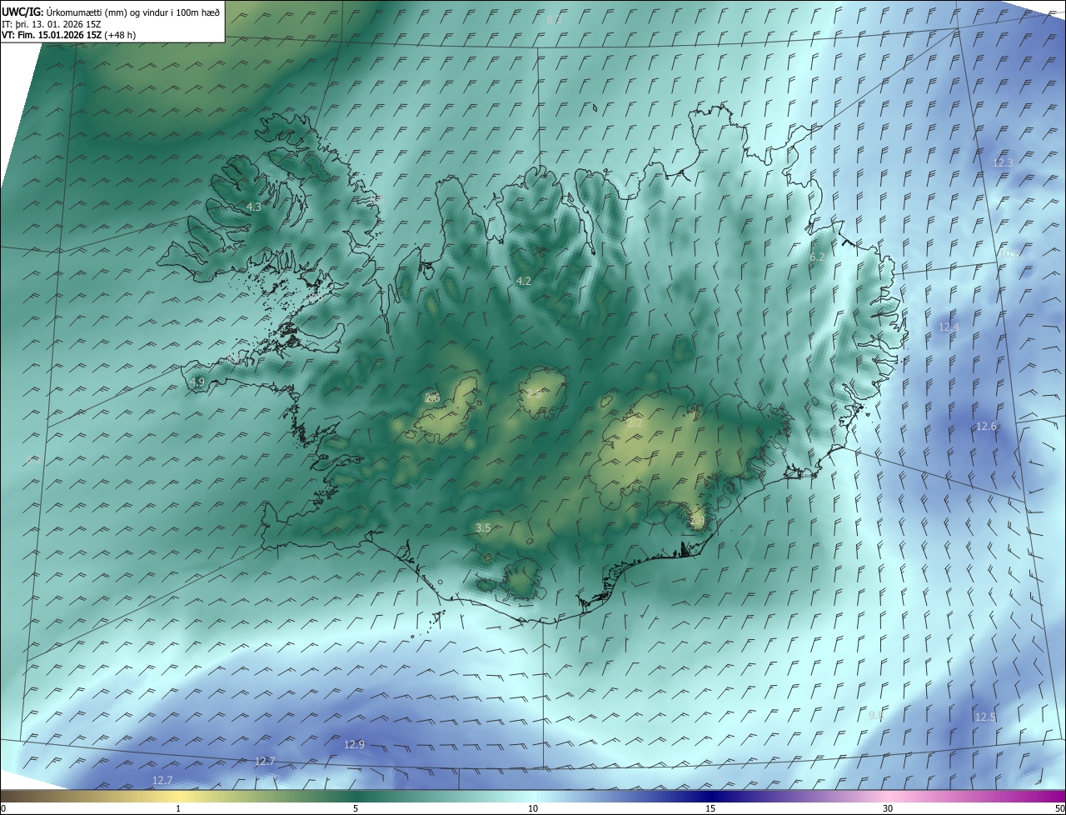Click the '1' tick on the color scale
This screenshot has width=1066, height=815.
(x=178, y=808)
